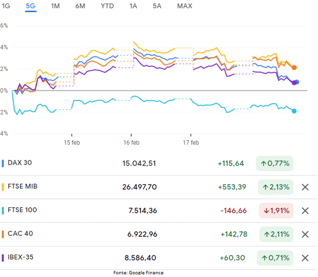The height and width of the screenshot is (277, 318).
Task: Click the Fonte: Google Finance caption
Action: (139, 273)
